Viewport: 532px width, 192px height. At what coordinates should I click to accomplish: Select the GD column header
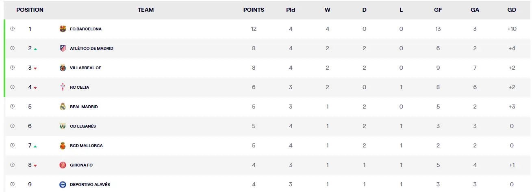coord(512,10)
